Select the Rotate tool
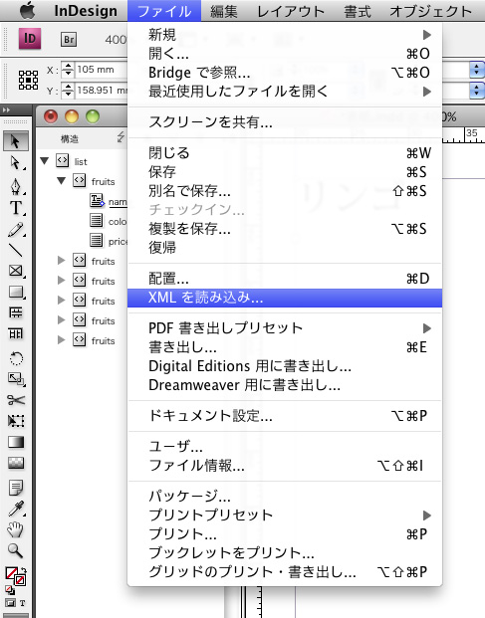 tap(15, 358)
